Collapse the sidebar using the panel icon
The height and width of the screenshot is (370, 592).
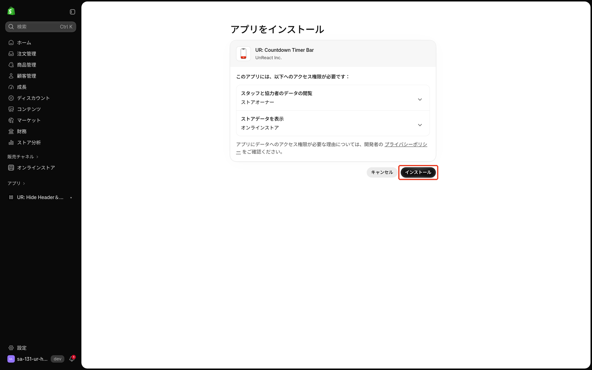pyautogui.click(x=73, y=12)
